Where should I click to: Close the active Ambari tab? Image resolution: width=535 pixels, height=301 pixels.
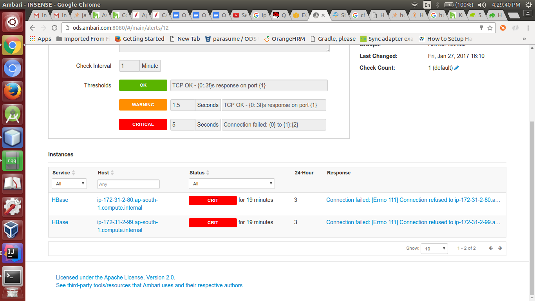(x=323, y=15)
